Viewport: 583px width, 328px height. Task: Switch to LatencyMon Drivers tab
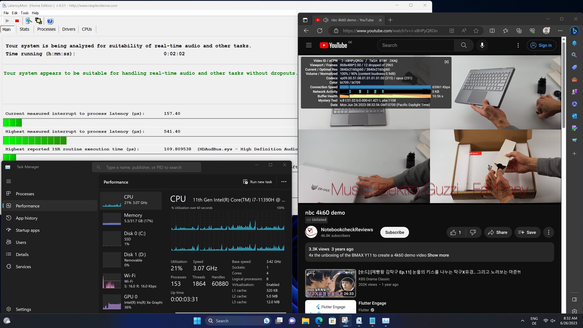coord(69,29)
